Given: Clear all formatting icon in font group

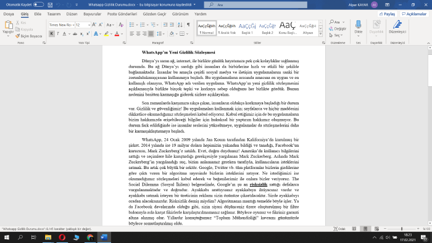Looking at the screenshot, I should pos(121,25).
